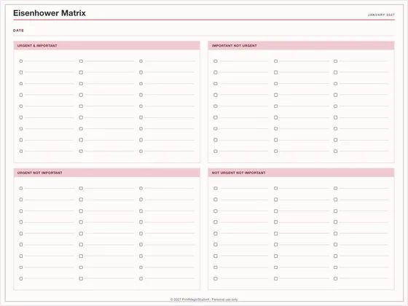
Task: Check the first checkbox under IMPORTANT NOT URGENT
Action: point(216,61)
